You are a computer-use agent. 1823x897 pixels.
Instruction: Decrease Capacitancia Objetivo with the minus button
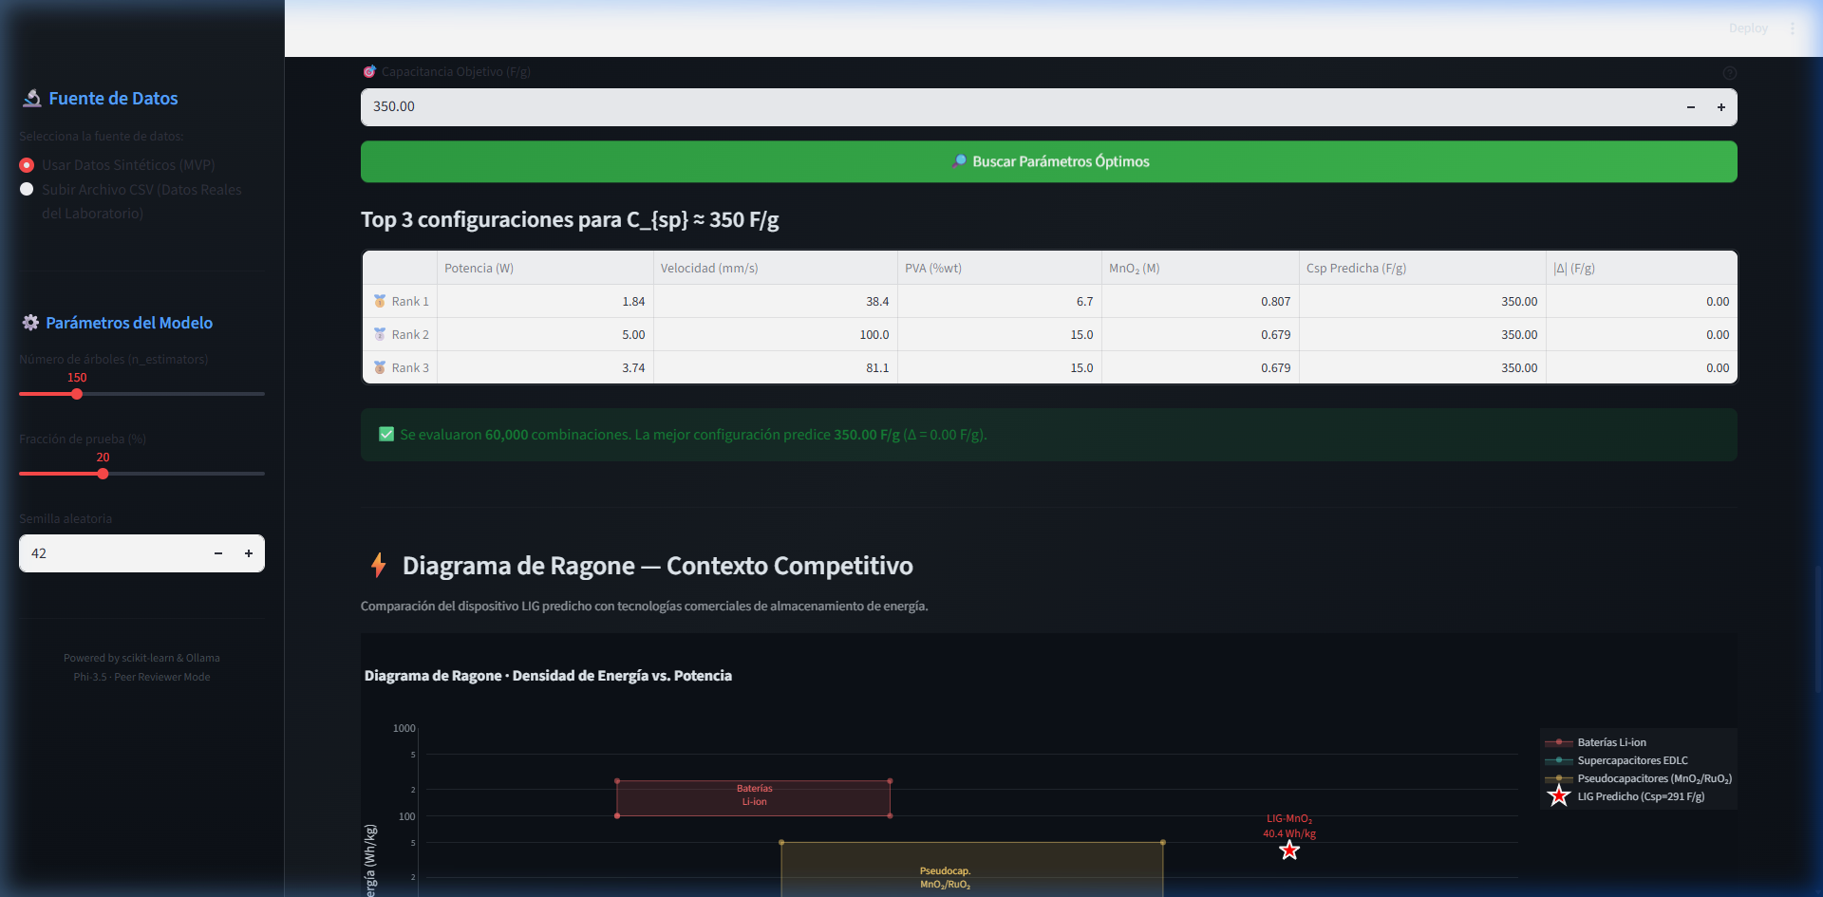(x=1690, y=107)
